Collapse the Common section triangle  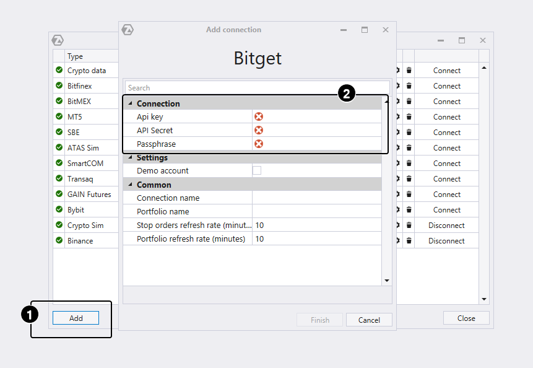tap(130, 185)
